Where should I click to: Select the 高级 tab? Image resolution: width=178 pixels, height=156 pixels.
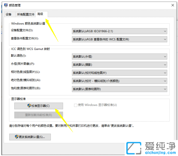40,14
